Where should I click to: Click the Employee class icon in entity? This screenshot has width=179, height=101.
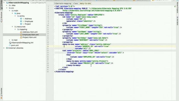pyautogui.click(x=21, y=21)
